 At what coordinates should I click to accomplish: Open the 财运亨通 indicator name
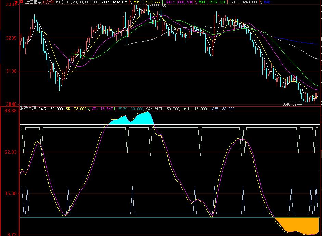pyautogui.click(x=28, y=109)
